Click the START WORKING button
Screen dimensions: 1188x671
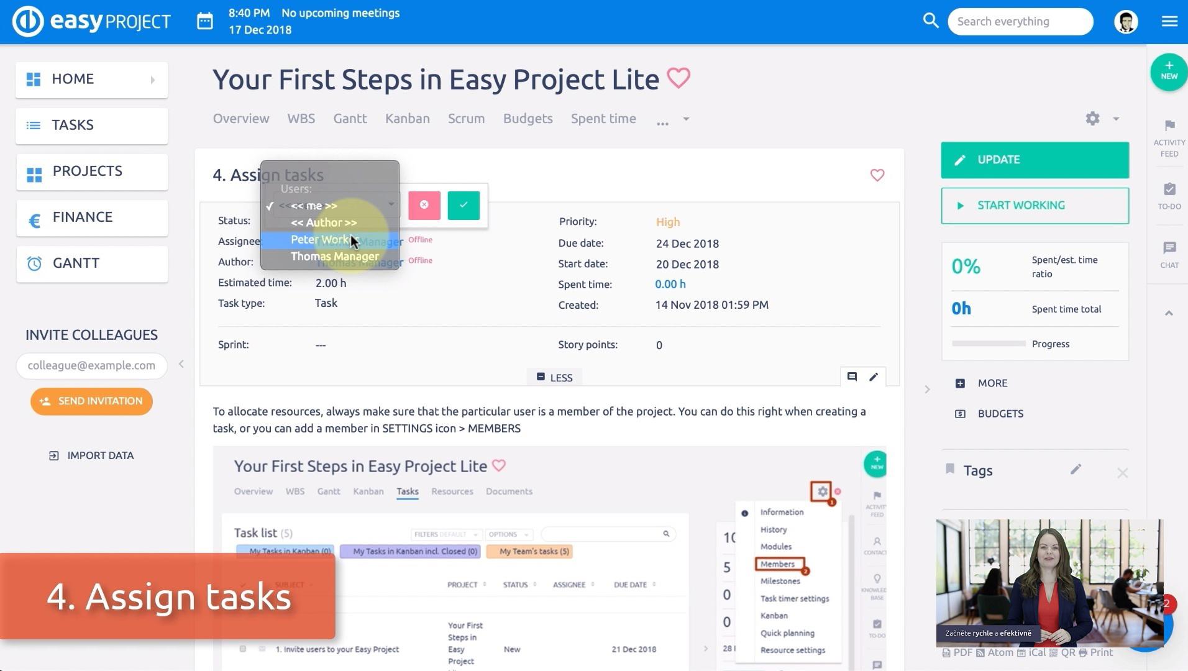tap(1035, 206)
